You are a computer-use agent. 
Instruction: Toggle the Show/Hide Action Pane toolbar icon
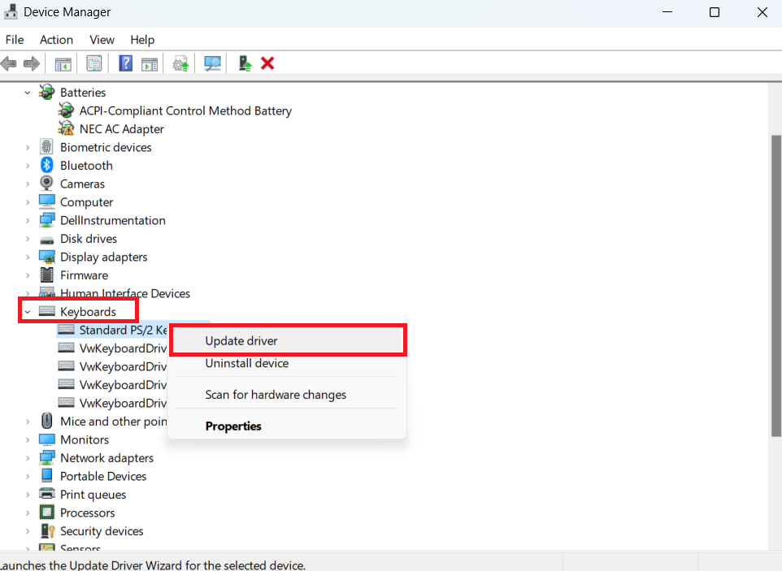pyautogui.click(x=150, y=64)
